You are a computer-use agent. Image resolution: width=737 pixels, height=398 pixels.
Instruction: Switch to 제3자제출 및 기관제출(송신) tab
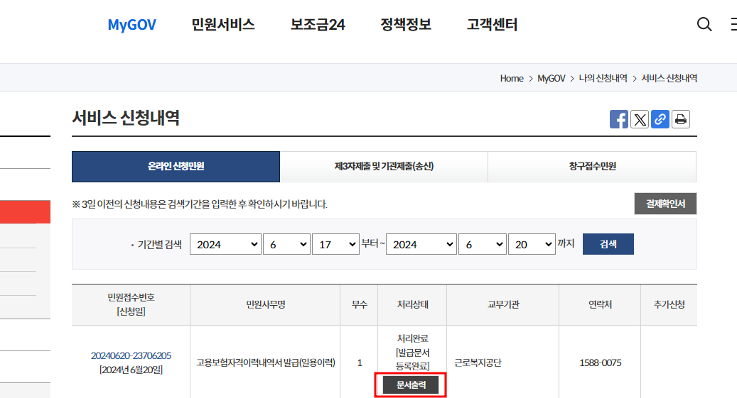click(x=384, y=166)
